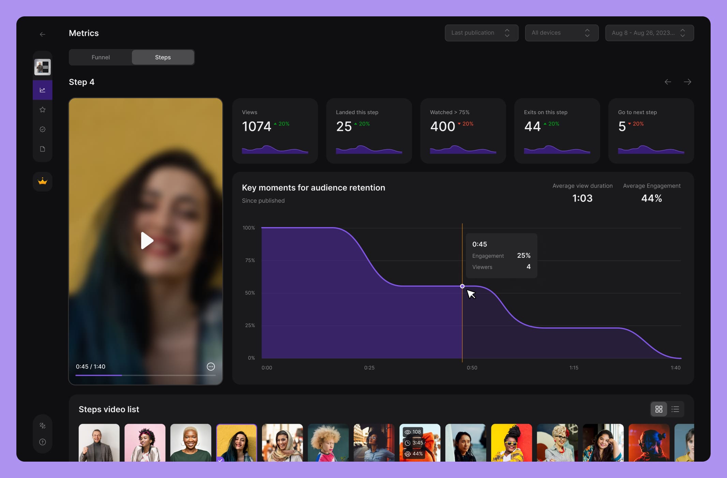Click the lightning bolt sidebar icon

tap(42, 425)
